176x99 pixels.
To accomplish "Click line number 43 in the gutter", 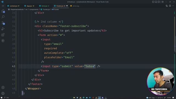I will coord(13,66).
